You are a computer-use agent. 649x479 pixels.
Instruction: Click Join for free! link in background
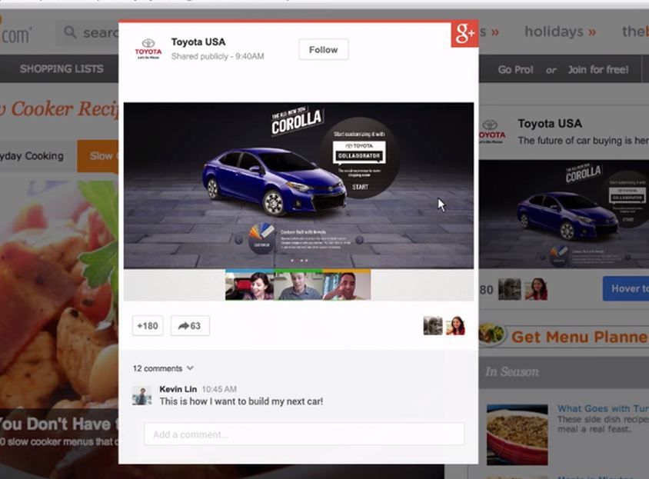598,69
